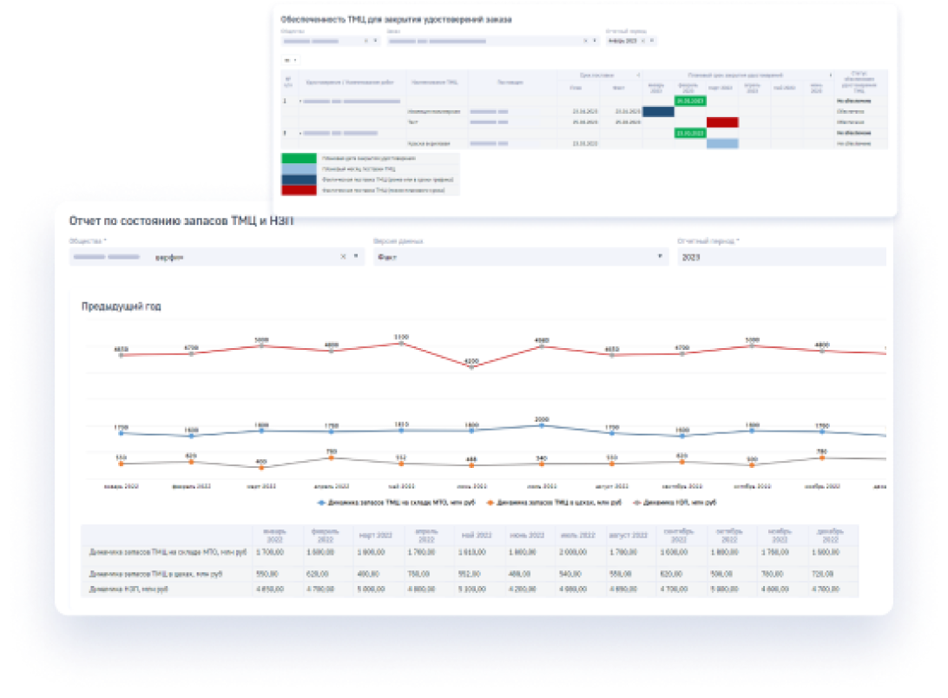Clear the Заказ filter in the order supply window
948x698 pixels.
point(585,41)
